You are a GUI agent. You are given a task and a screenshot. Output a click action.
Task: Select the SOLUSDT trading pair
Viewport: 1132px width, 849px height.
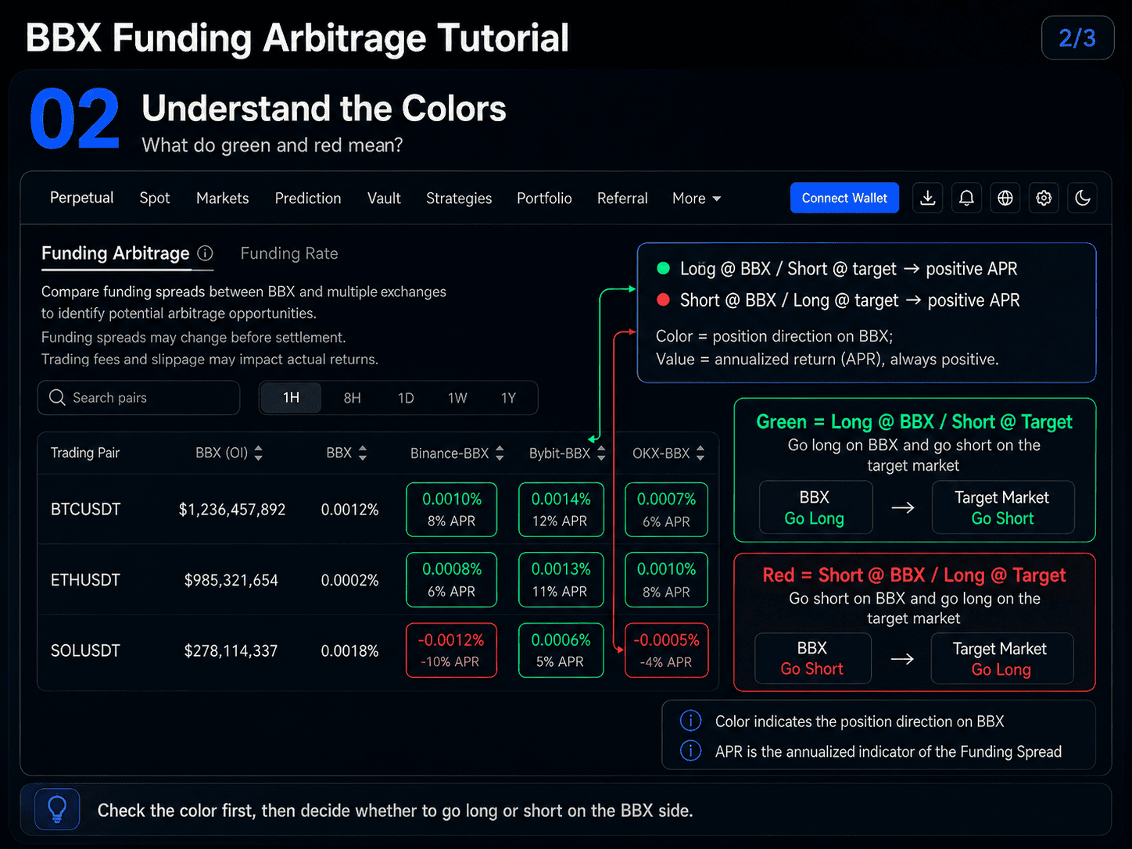point(85,650)
